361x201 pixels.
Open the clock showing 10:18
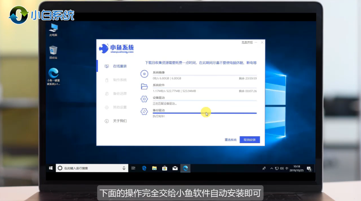pyautogui.click(x=296, y=168)
